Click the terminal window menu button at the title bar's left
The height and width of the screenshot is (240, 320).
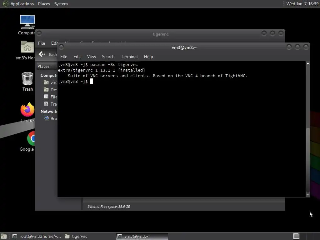tap(61, 47)
